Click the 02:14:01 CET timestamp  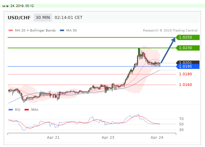[69, 18]
